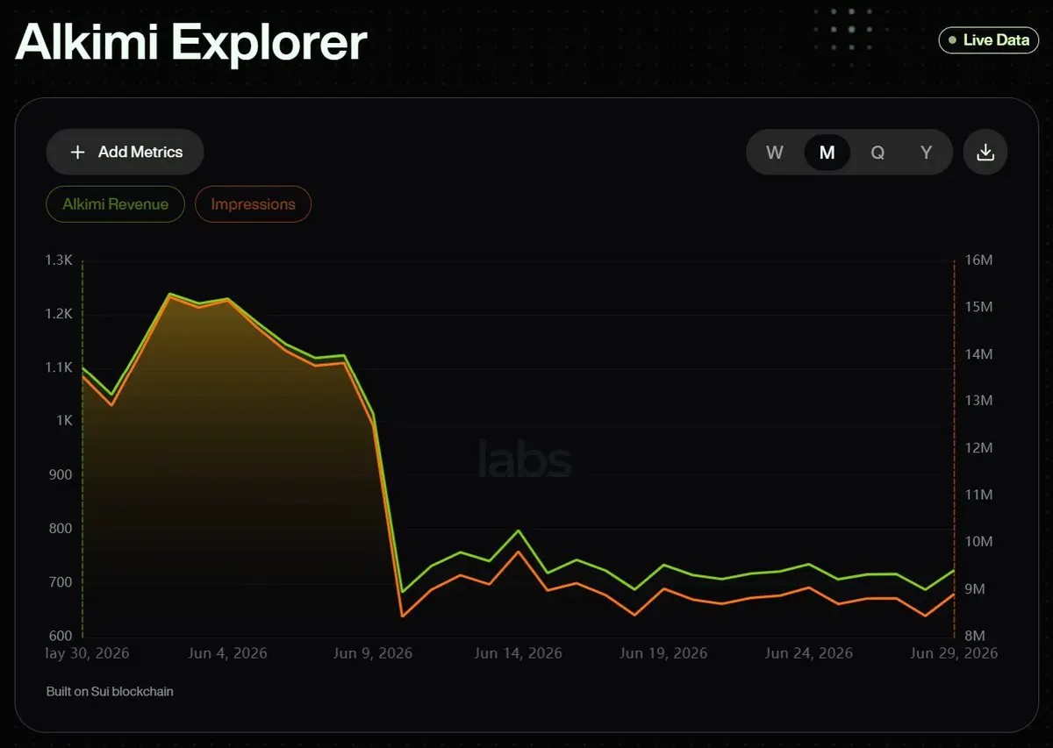Click the Jun 4, 2026 date label

(x=227, y=653)
